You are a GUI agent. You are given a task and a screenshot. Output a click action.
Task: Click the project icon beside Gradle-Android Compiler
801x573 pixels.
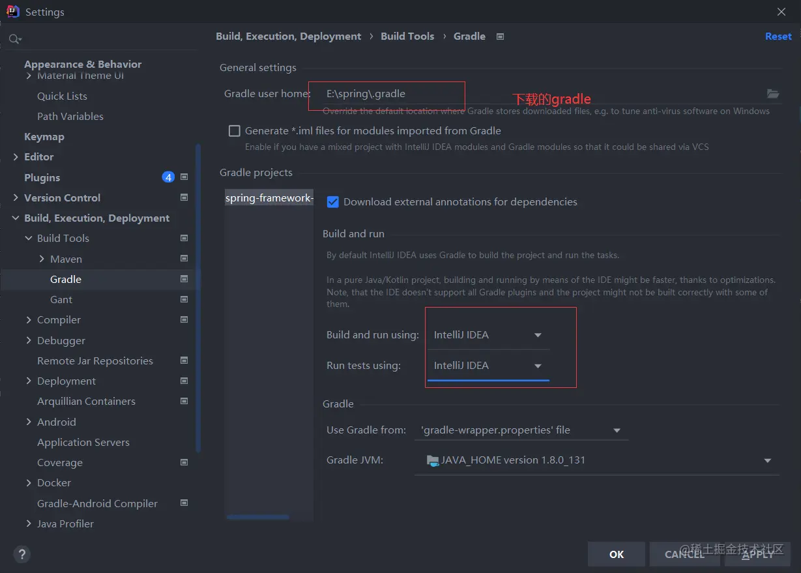(184, 503)
